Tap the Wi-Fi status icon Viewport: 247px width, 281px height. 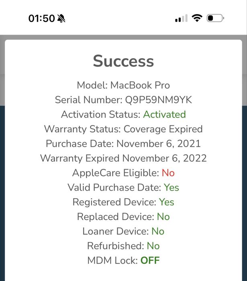click(197, 18)
